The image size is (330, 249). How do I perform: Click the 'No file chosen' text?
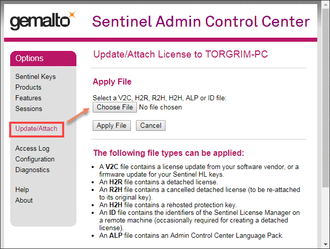(x=160, y=107)
